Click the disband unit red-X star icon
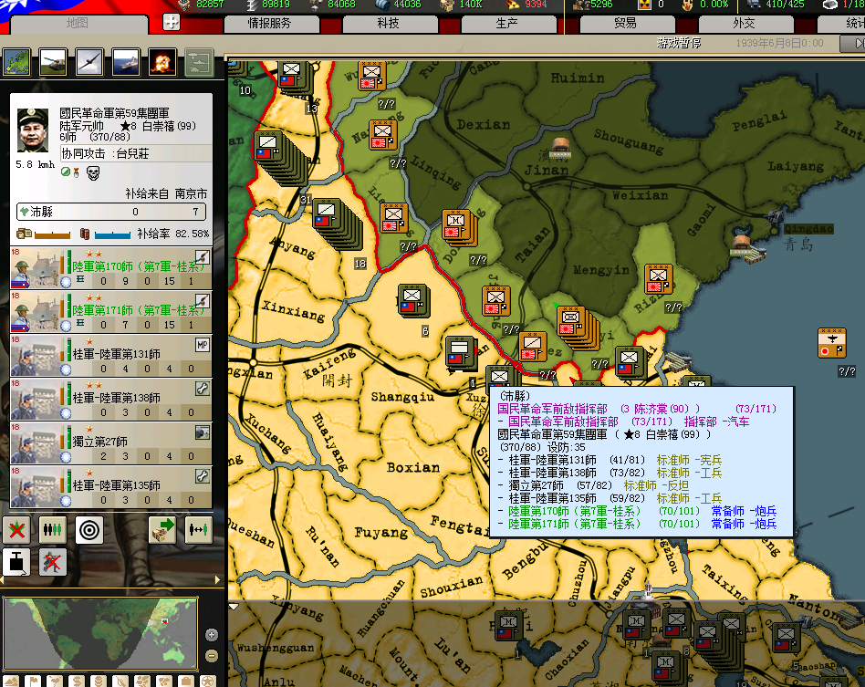This screenshot has width=865, height=687. [16, 530]
